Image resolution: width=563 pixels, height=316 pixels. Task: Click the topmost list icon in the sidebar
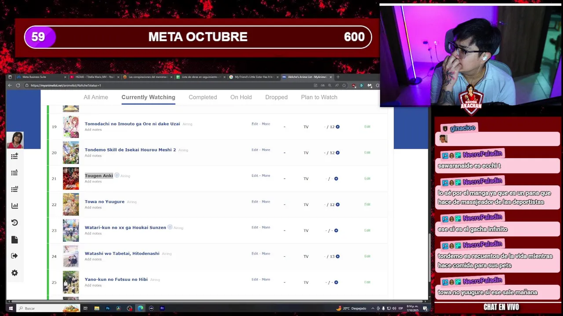click(15, 156)
